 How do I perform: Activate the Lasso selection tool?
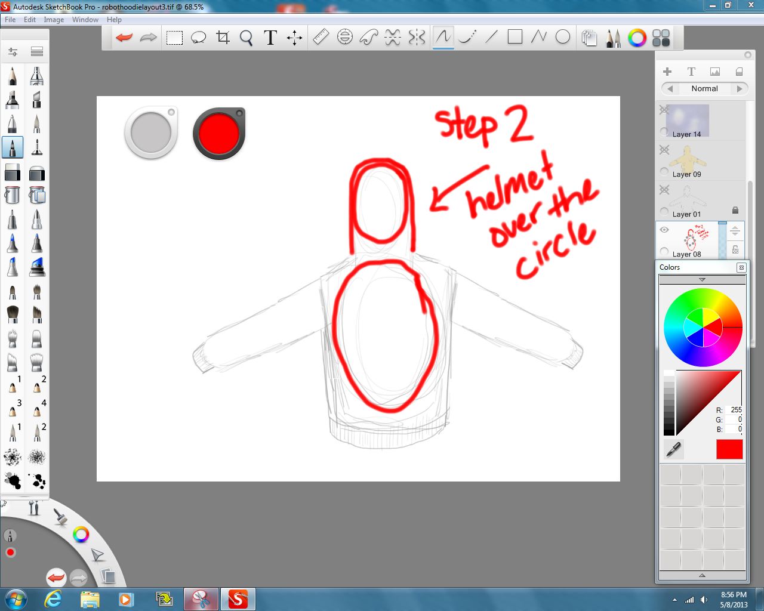point(199,37)
